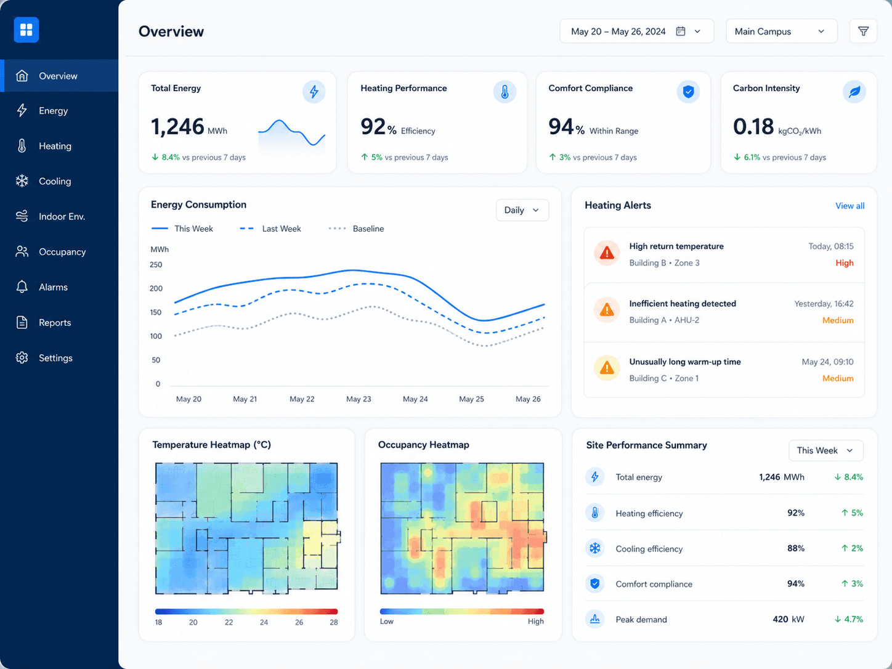The height and width of the screenshot is (669, 892).
Task: Click the Reports document icon in sidebar
Action: pyautogui.click(x=22, y=322)
